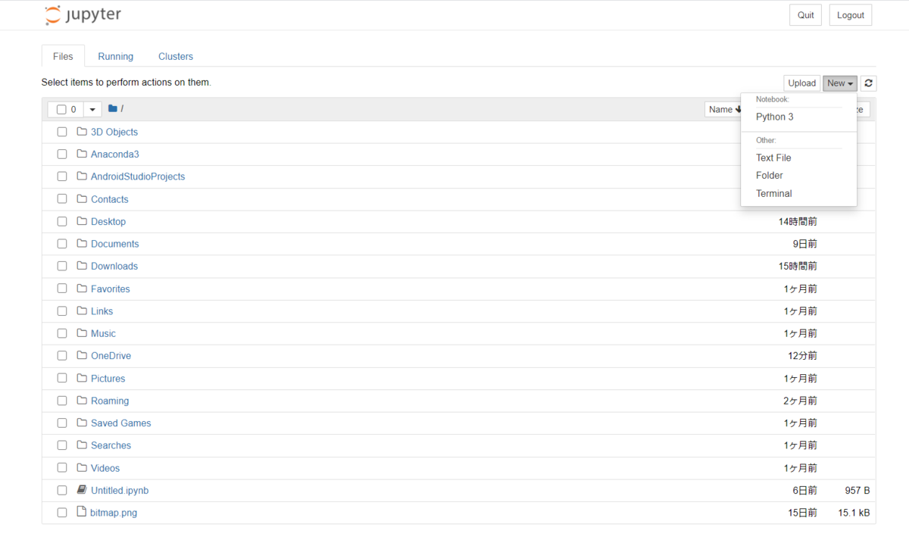The image size is (909, 543).
Task: Check the box for Videos
Action: click(62, 468)
